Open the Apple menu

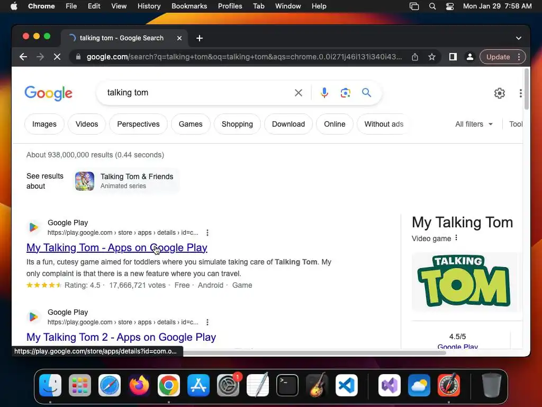click(14, 6)
